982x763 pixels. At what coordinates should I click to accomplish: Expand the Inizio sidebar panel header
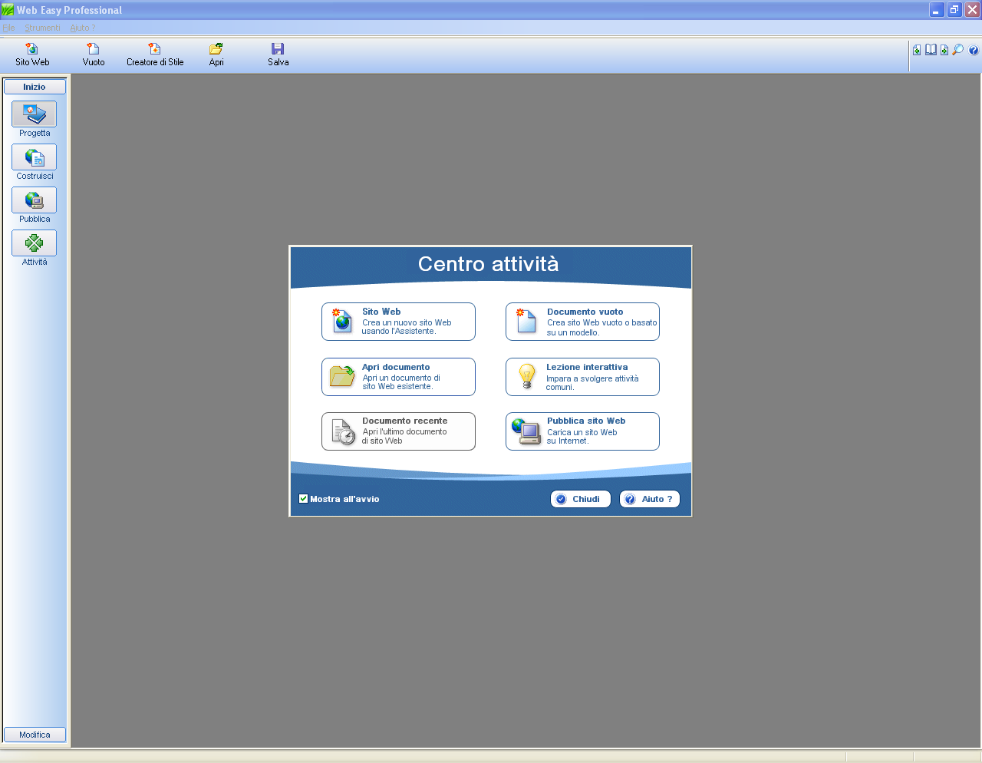click(35, 87)
